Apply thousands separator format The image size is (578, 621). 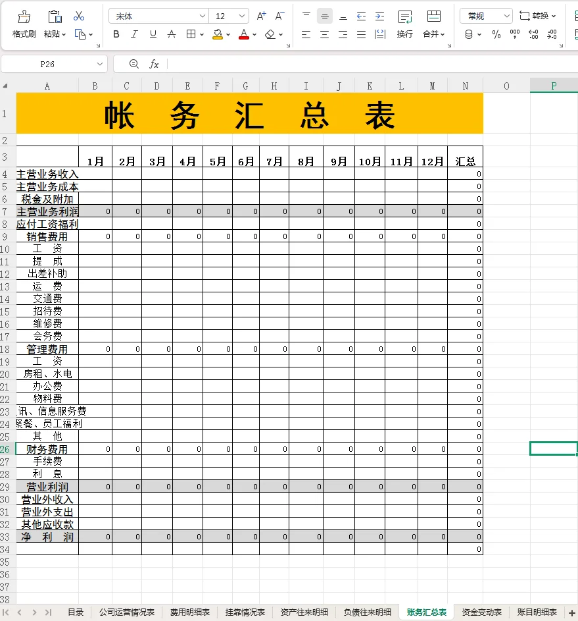pos(515,34)
